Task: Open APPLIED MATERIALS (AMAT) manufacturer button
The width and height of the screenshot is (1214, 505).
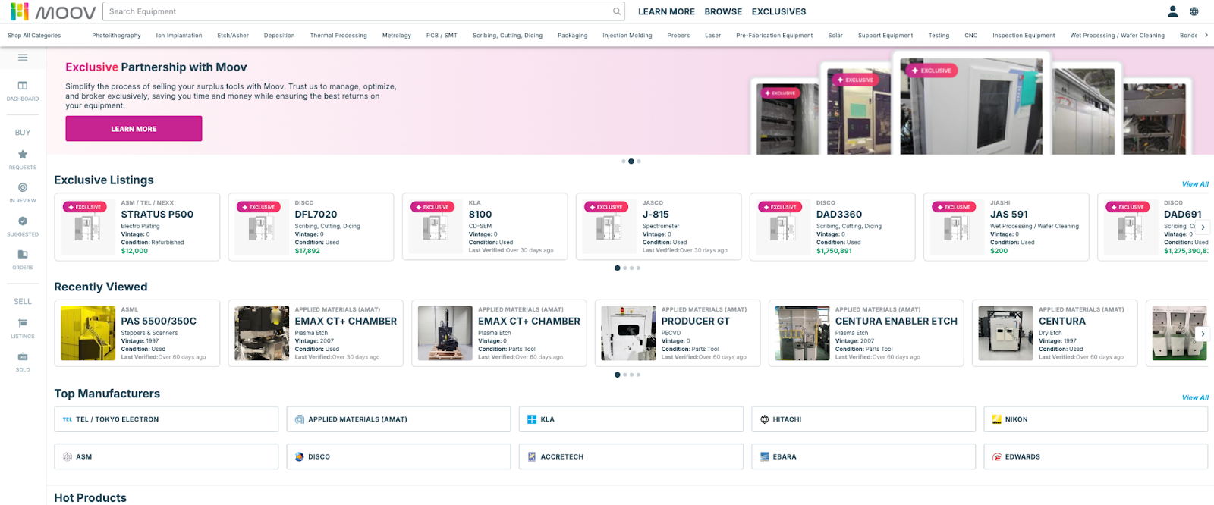Action: pyautogui.click(x=398, y=419)
